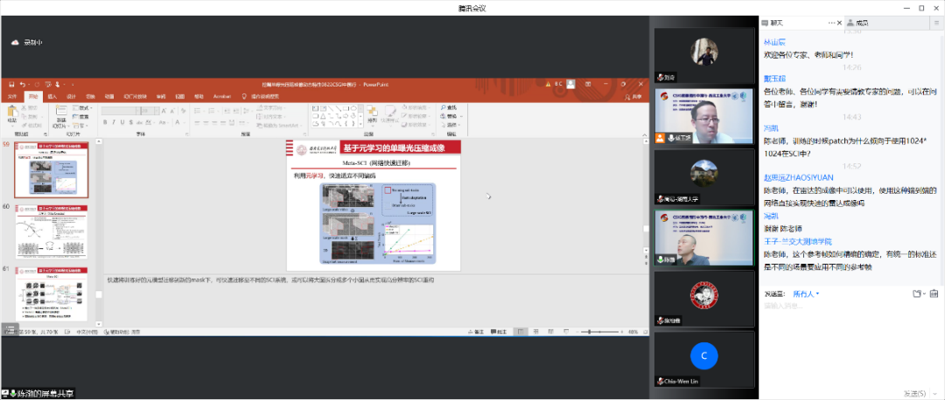The height and width of the screenshot is (400, 945).
Task: Select slide 59 thumbnail
Action: (x=52, y=170)
